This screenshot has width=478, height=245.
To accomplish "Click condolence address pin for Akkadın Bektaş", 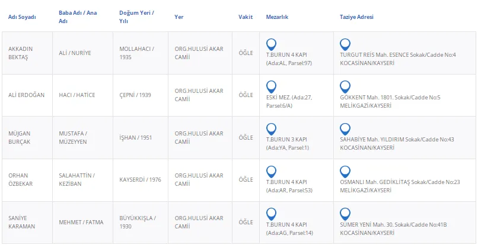I will 345,44.
